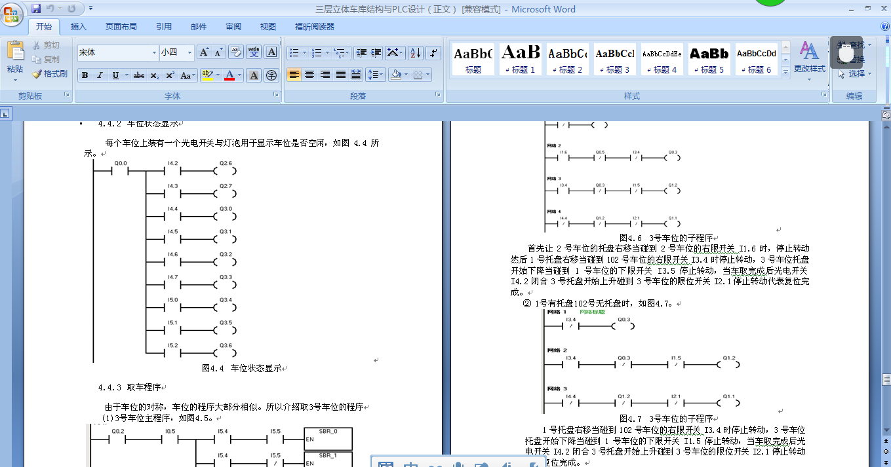Screen dimensions: 891x467
Task: Click the Office button logo
Action: pos(12,14)
